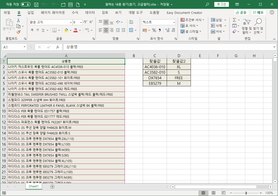This screenshot has width=278, height=196.
Task: Switch to 삽입 ribbon tab
Action: [30, 13]
